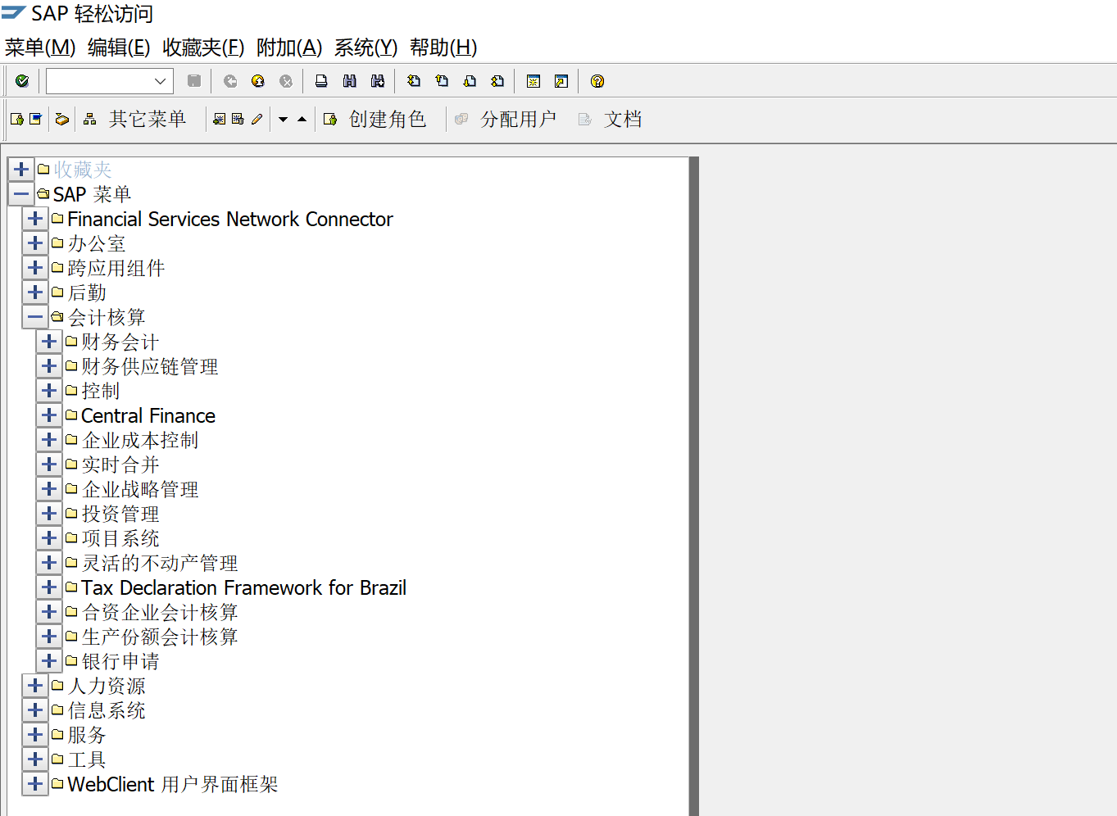Expand the 跨应用组件 node
The height and width of the screenshot is (816, 1117).
click(x=35, y=268)
